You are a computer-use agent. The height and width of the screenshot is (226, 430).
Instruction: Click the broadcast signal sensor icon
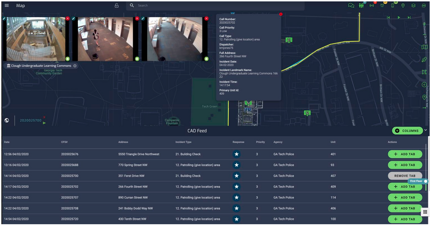click(372, 6)
